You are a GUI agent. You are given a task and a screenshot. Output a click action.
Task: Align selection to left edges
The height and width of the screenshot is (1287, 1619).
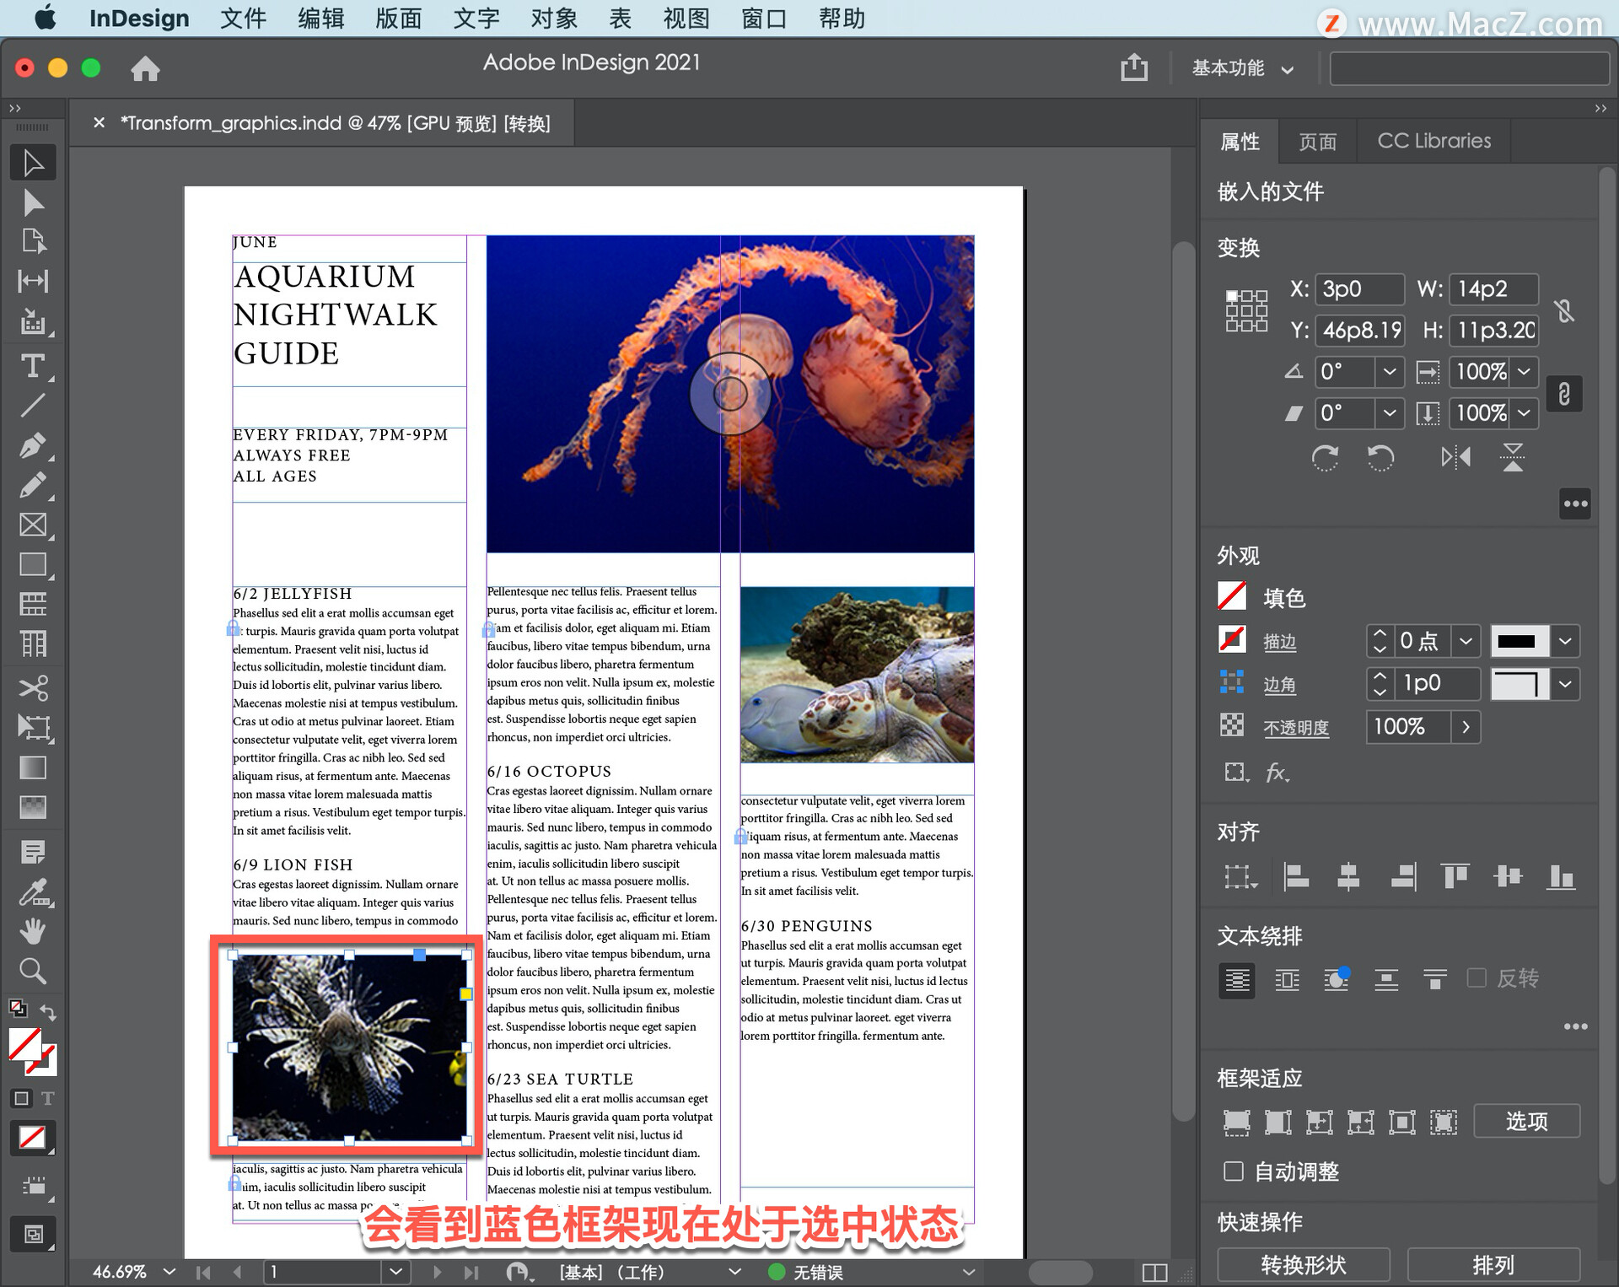[x=1295, y=877]
